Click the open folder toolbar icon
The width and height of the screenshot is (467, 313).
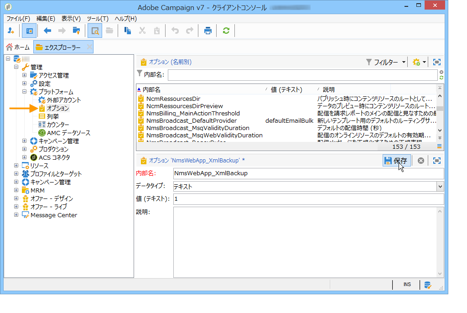[109, 31]
